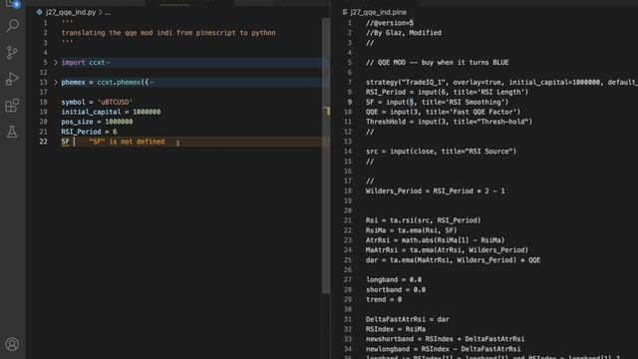The image size is (638, 359).
Task: Click the strategy("TradeIQ_1" line
Action: pos(501,82)
